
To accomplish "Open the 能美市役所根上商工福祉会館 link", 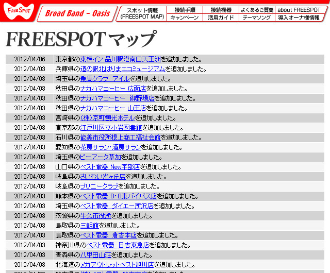I will tap(120, 138).
